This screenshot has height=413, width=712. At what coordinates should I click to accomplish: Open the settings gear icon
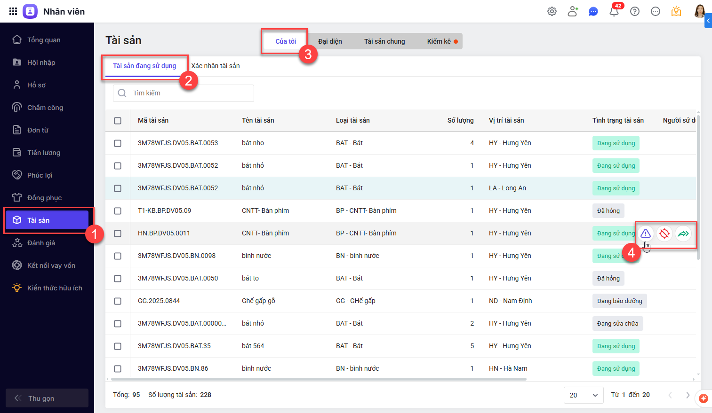[552, 12]
